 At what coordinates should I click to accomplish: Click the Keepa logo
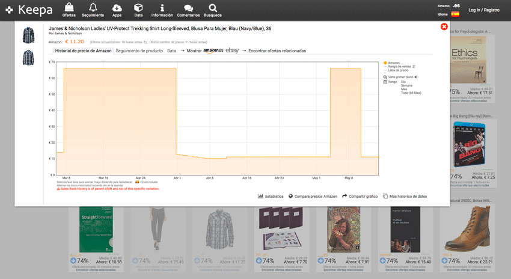[x=29, y=10]
